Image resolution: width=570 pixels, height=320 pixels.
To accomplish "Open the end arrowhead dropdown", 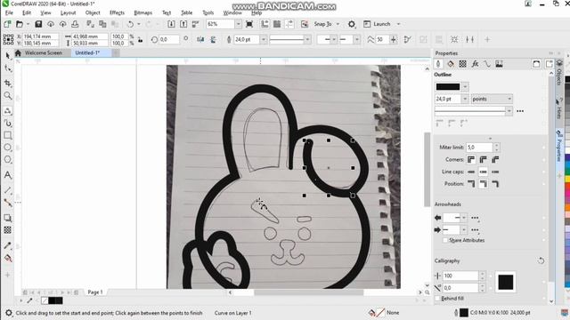I will tap(464, 230).
